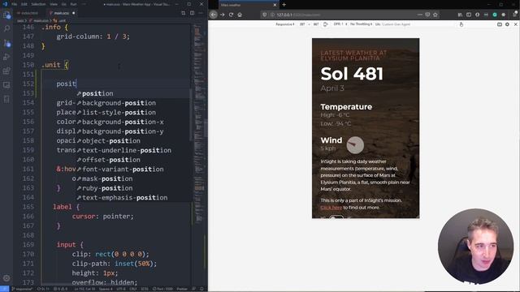Go forward in the browser
The width and height of the screenshot is (520, 292).
222,15
